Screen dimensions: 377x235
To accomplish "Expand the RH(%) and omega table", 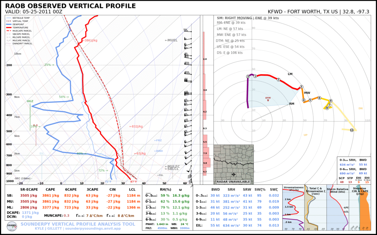I will [x=166, y=189].
